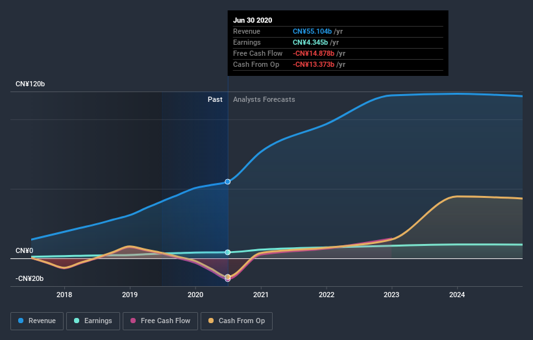Click the Revenue data point marker on blue line
The height and width of the screenshot is (340, 533).
(x=228, y=182)
